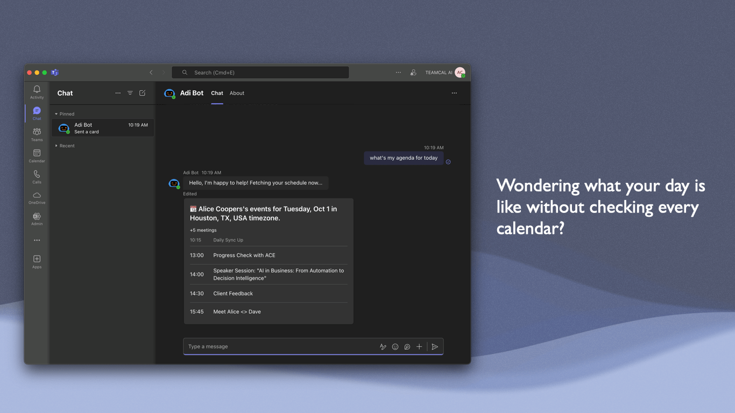This screenshot has height=413, width=735.
Task: Open the chat filter icon
Action: 130,93
